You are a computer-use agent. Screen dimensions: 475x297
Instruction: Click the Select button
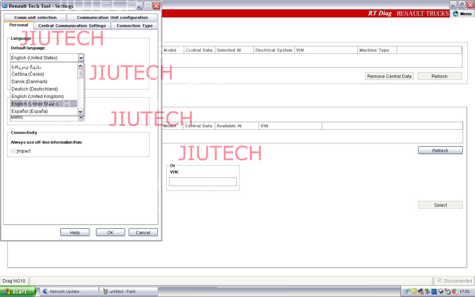click(440, 205)
